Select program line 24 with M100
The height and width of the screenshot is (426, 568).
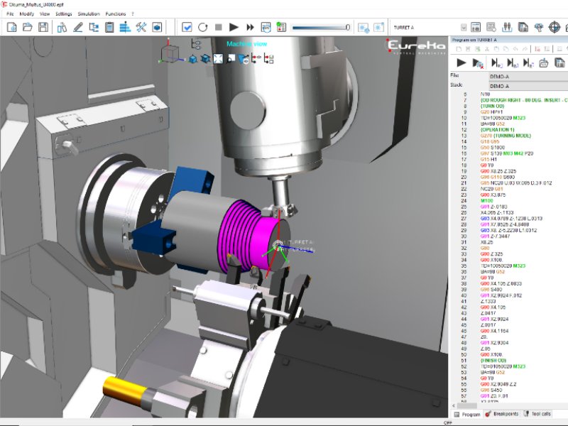486,201
